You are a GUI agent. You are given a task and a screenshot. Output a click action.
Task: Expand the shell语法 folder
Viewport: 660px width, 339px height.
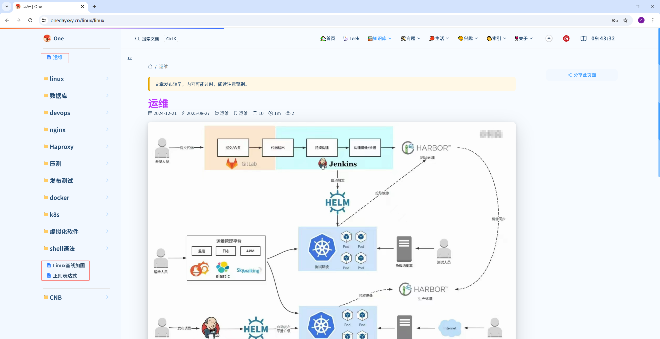[77, 248]
